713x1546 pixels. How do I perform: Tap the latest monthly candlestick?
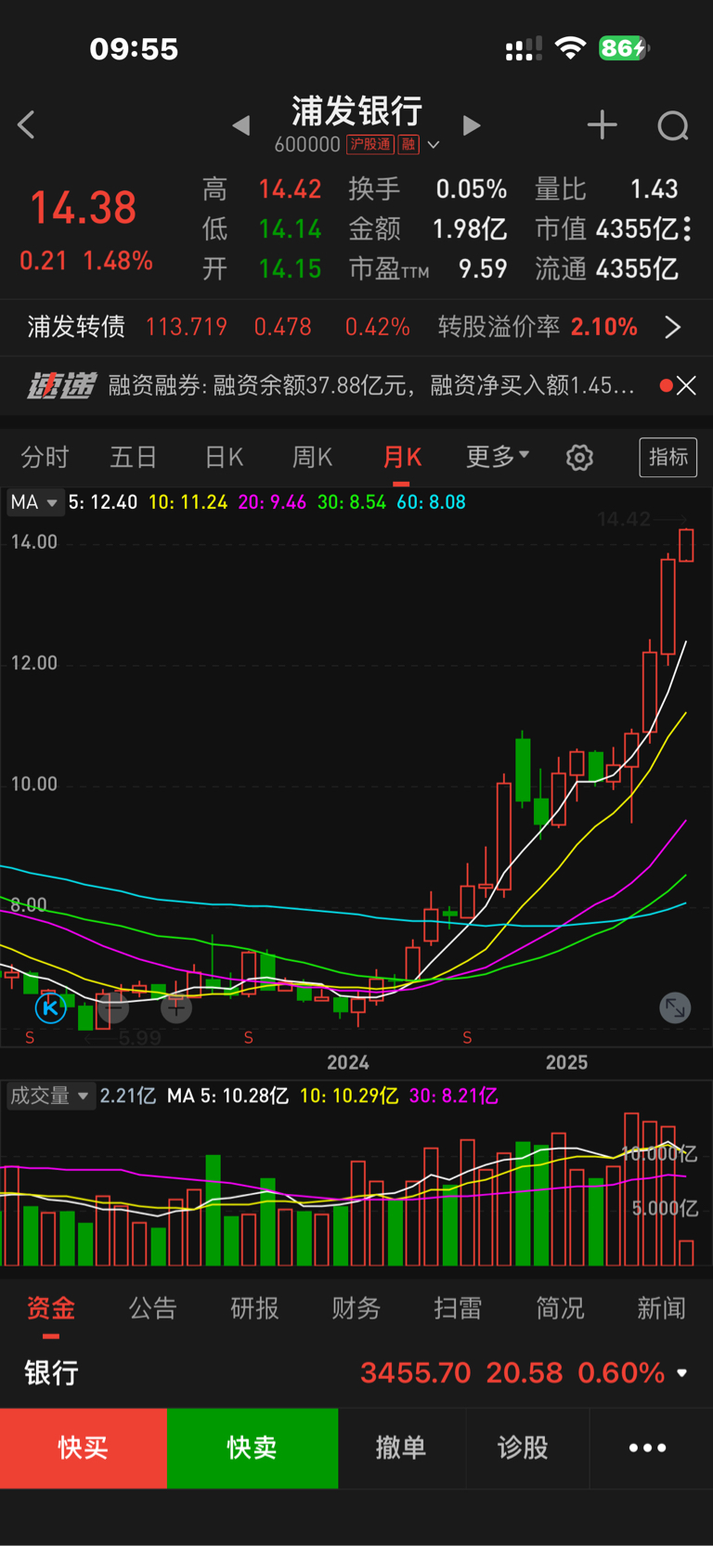tap(686, 545)
